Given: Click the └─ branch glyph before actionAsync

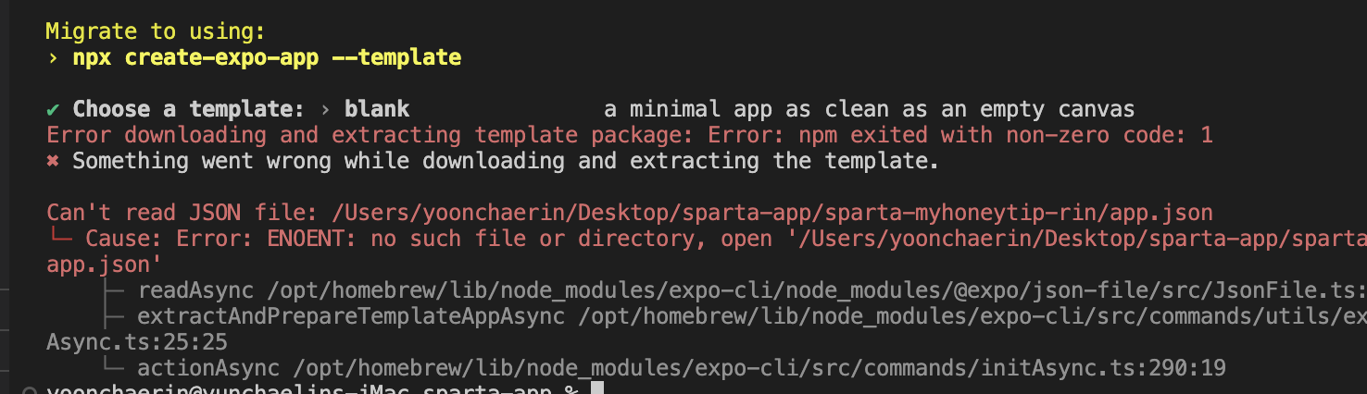Looking at the screenshot, I should (117, 368).
